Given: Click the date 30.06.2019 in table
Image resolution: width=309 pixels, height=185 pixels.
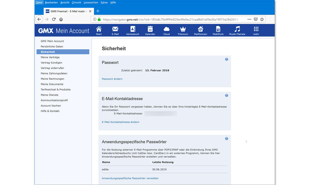Looking at the screenshot, I should [x=159, y=170].
